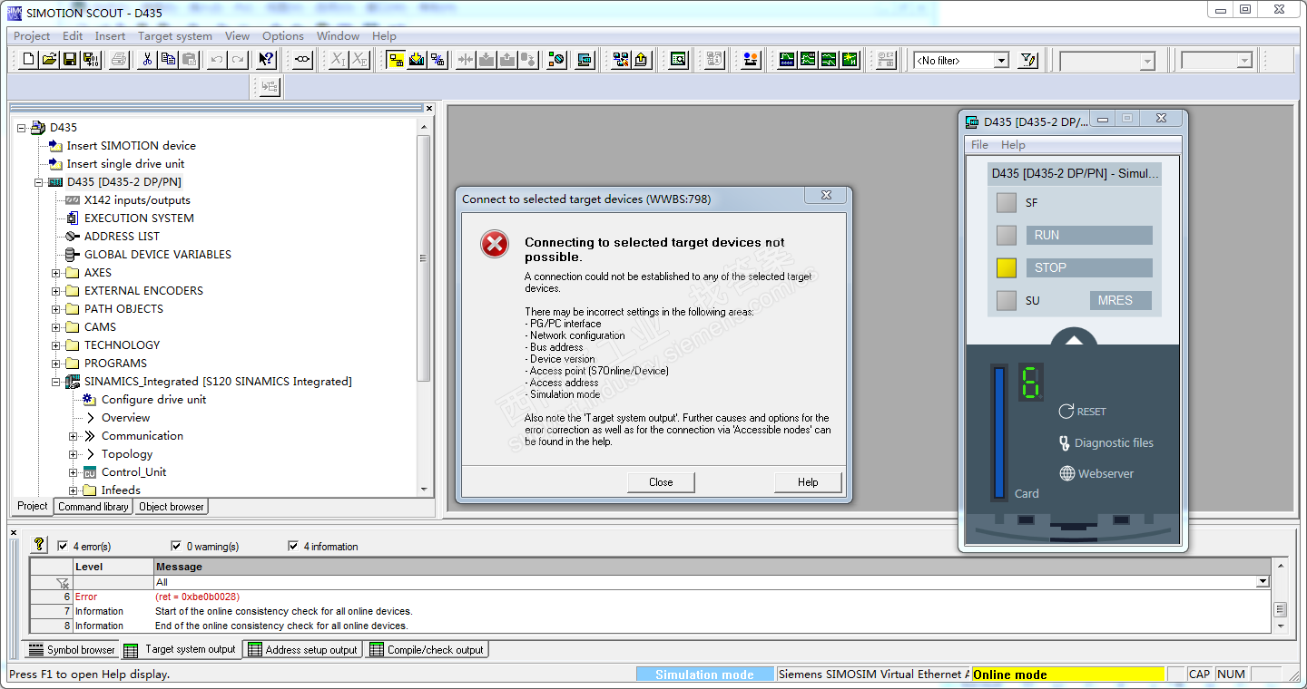The width and height of the screenshot is (1307, 689).
Task: Open Webserver from the D435 simulator panel
Action: tap(1096, 473)
